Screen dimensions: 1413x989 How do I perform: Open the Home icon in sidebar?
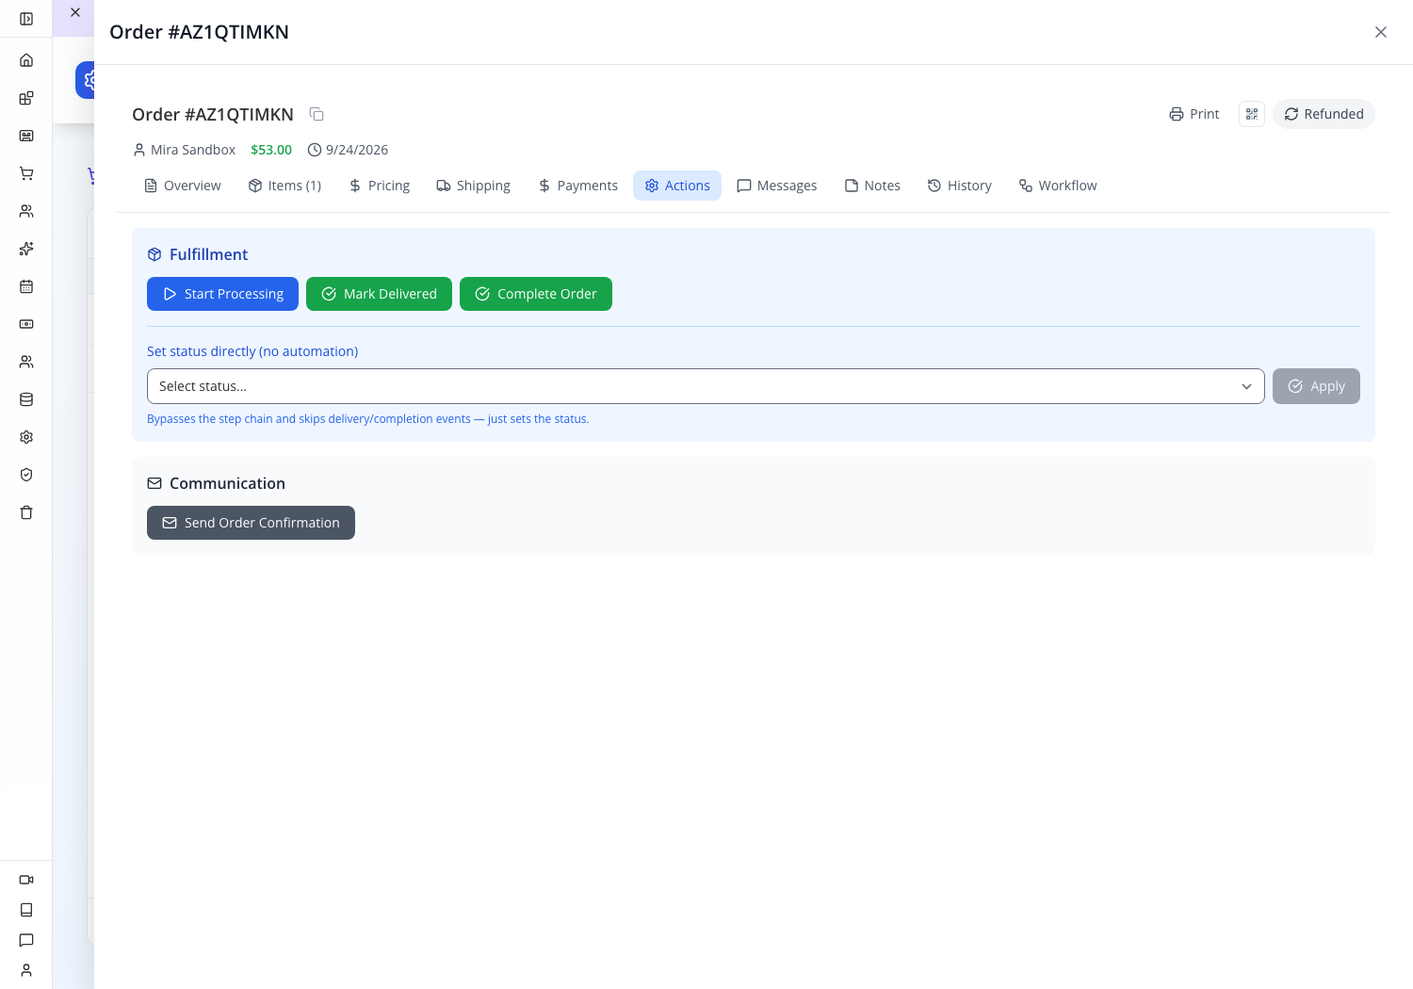tap(26, 60)
